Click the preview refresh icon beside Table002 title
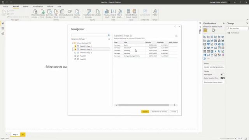249x140 pixels. pyautogui.click(x=176, y=36)
